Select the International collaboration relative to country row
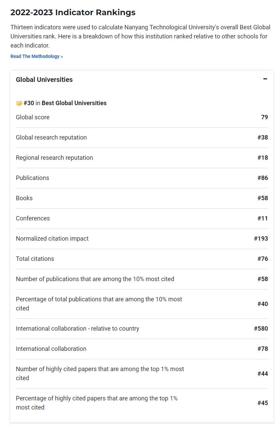This screenshot has width=275, height=425. [x=142, y=329]
